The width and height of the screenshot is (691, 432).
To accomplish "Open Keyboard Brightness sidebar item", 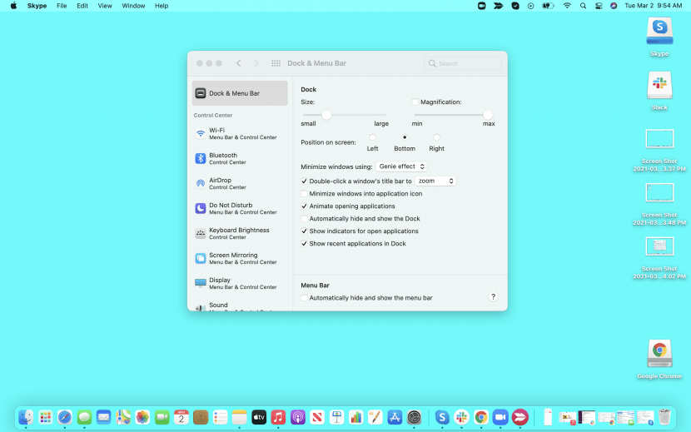I will pyautogui.click(x=201, y=233).
